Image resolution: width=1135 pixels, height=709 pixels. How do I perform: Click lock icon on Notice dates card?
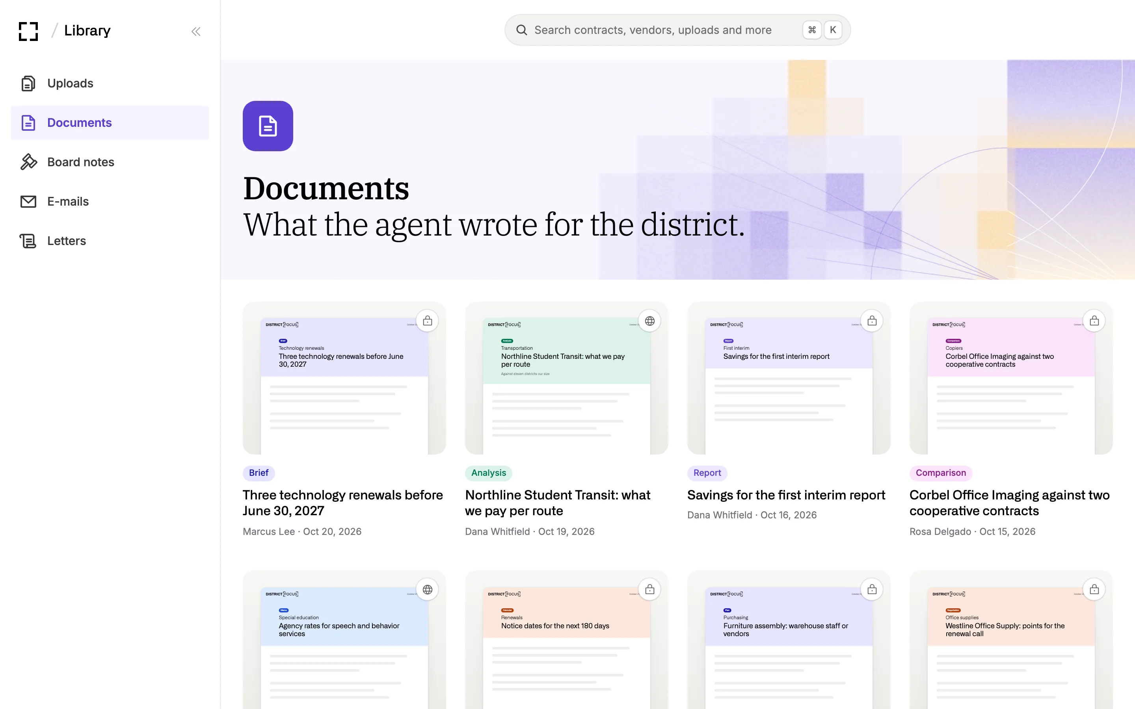649,589
